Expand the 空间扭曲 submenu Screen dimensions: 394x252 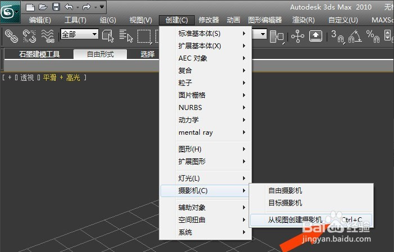[x=205, y=220]
